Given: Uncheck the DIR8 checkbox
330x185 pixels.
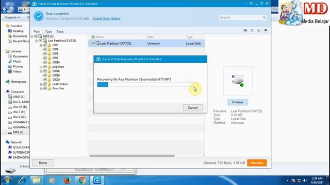Looking at the screenshot, I should [45, 53].
